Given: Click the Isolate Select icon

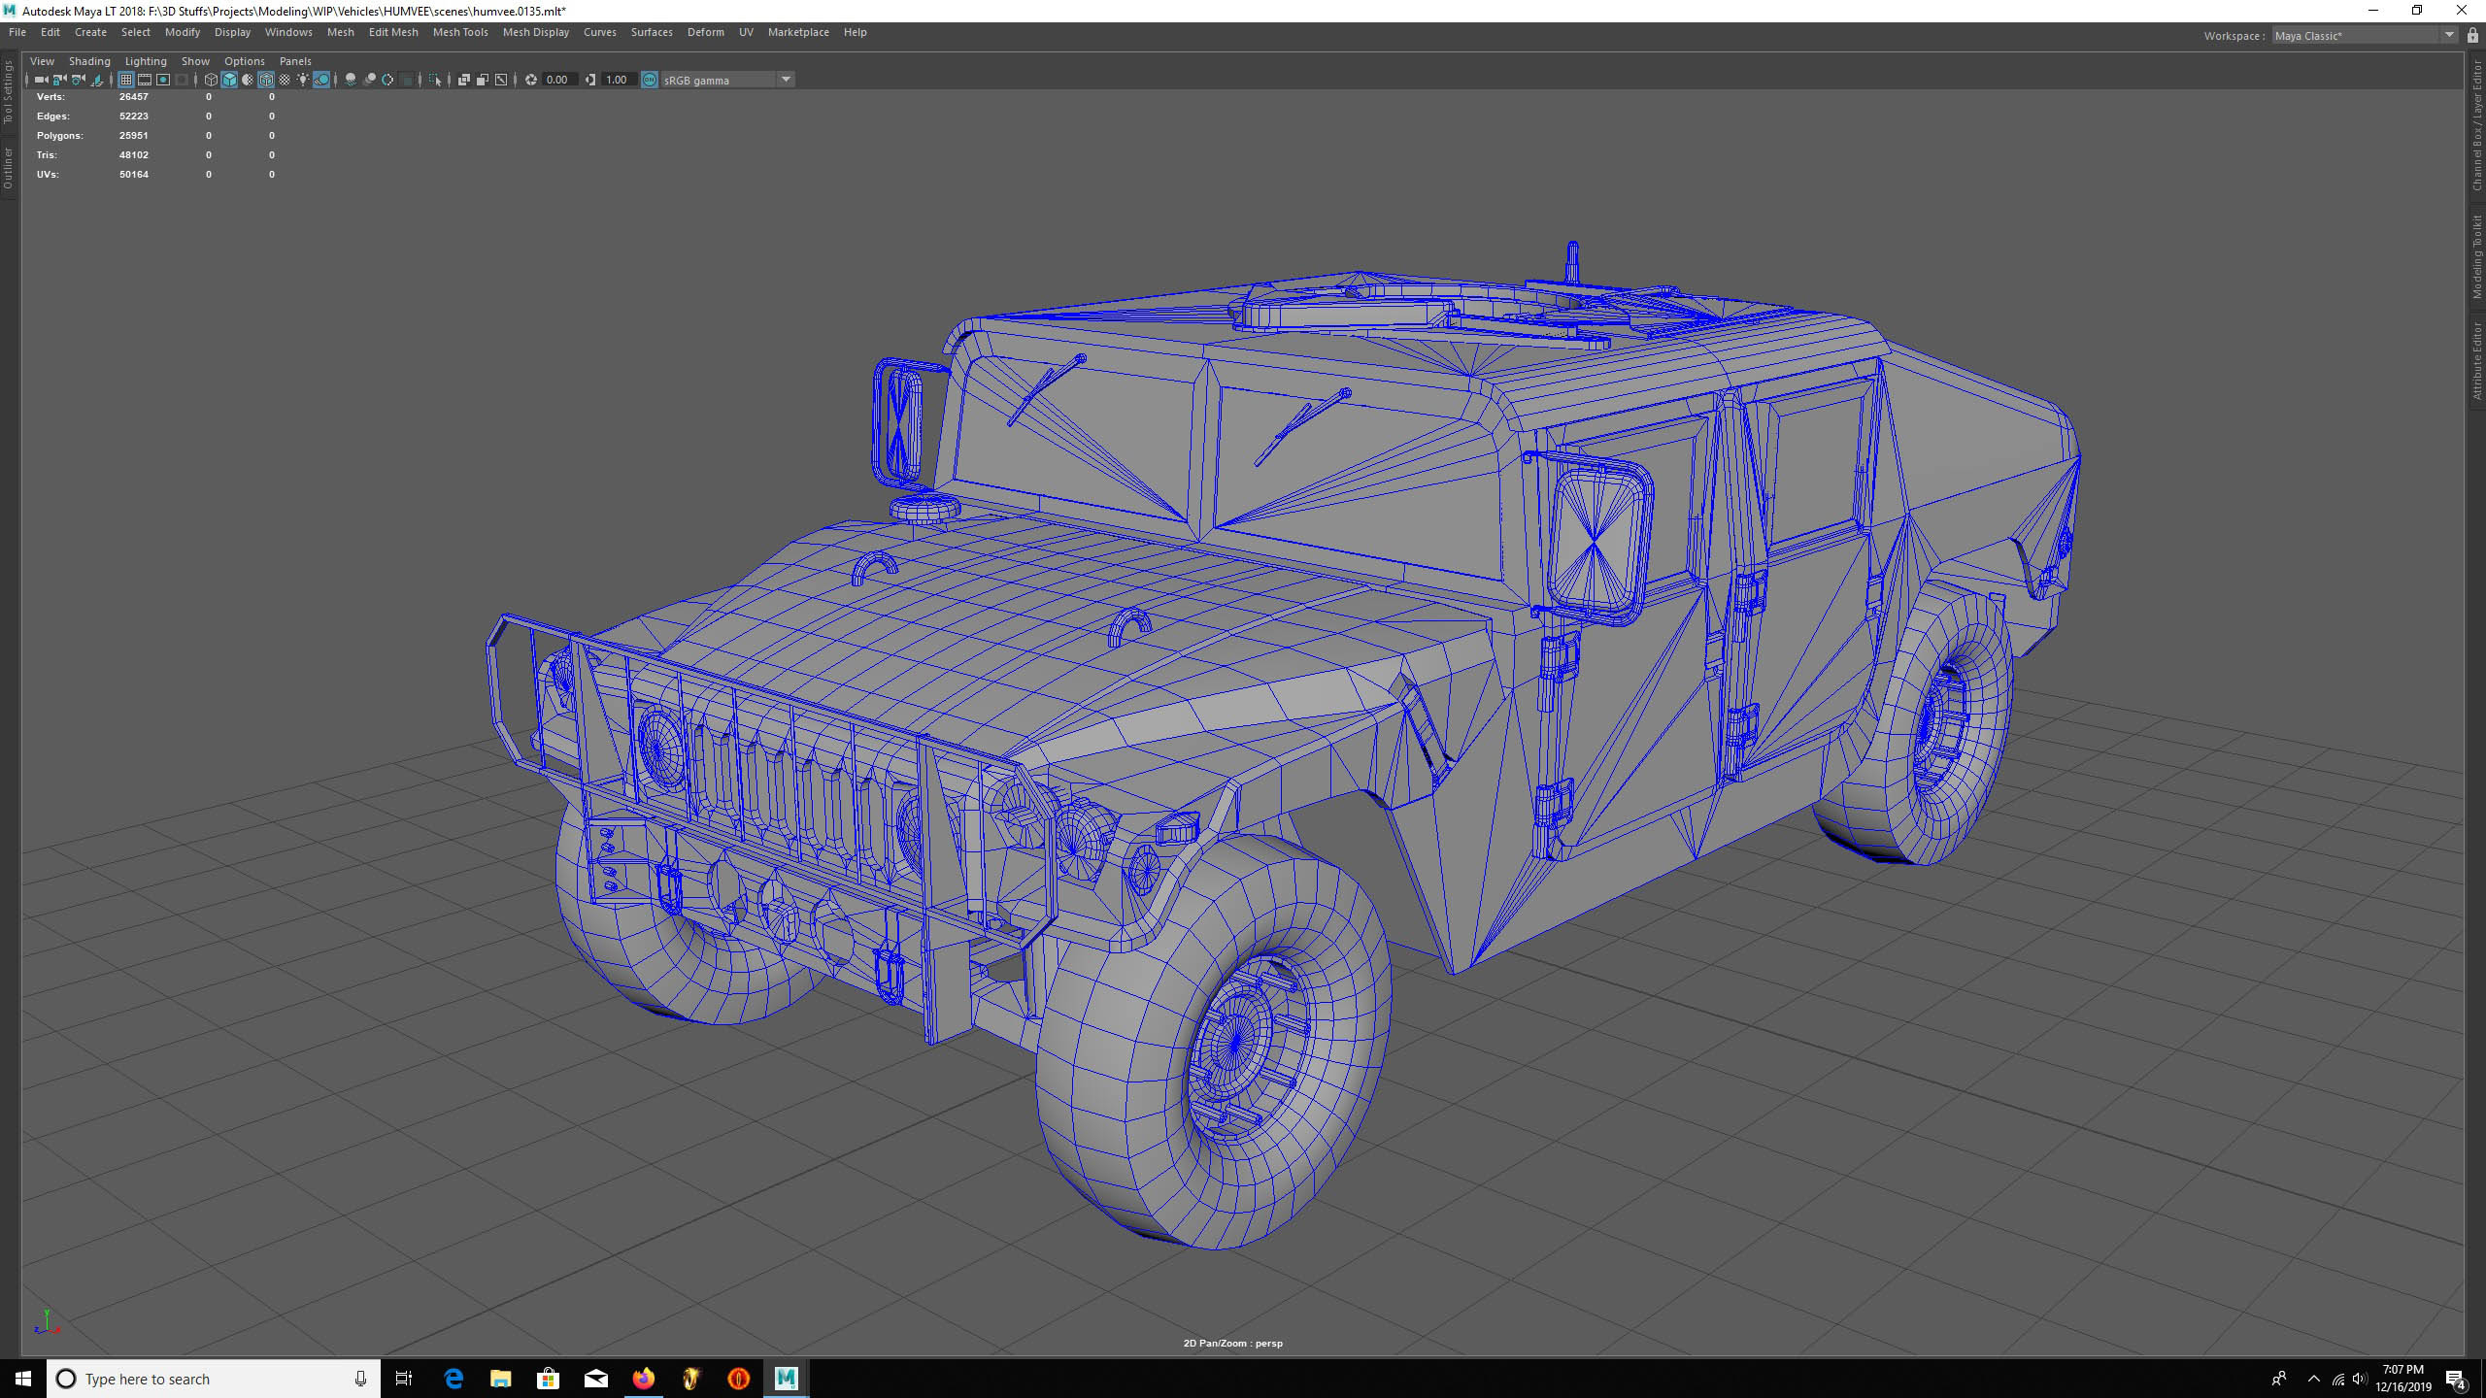Looking at the screenshot, I should point(435,80).
